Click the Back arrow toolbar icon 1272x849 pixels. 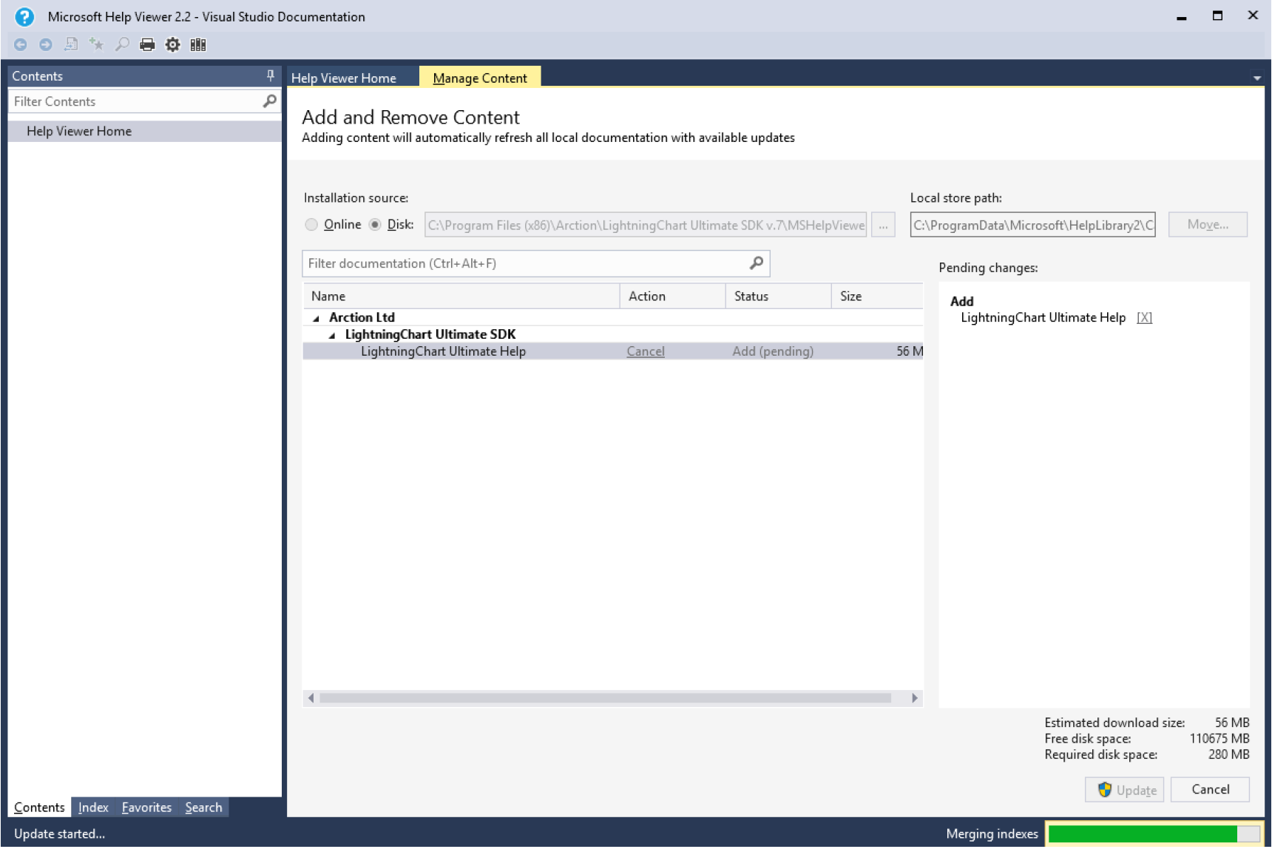click(x=21, y=45)
